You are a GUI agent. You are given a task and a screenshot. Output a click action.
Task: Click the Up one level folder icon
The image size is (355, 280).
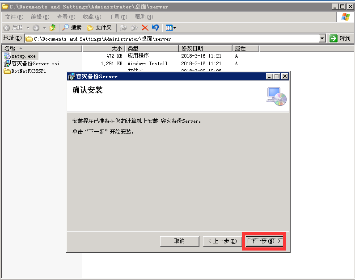click(53, 28)
